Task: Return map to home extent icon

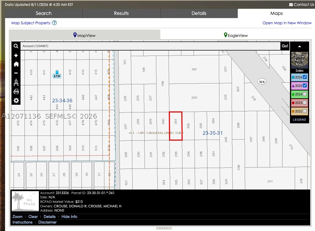Action: [x=16, y=64]
